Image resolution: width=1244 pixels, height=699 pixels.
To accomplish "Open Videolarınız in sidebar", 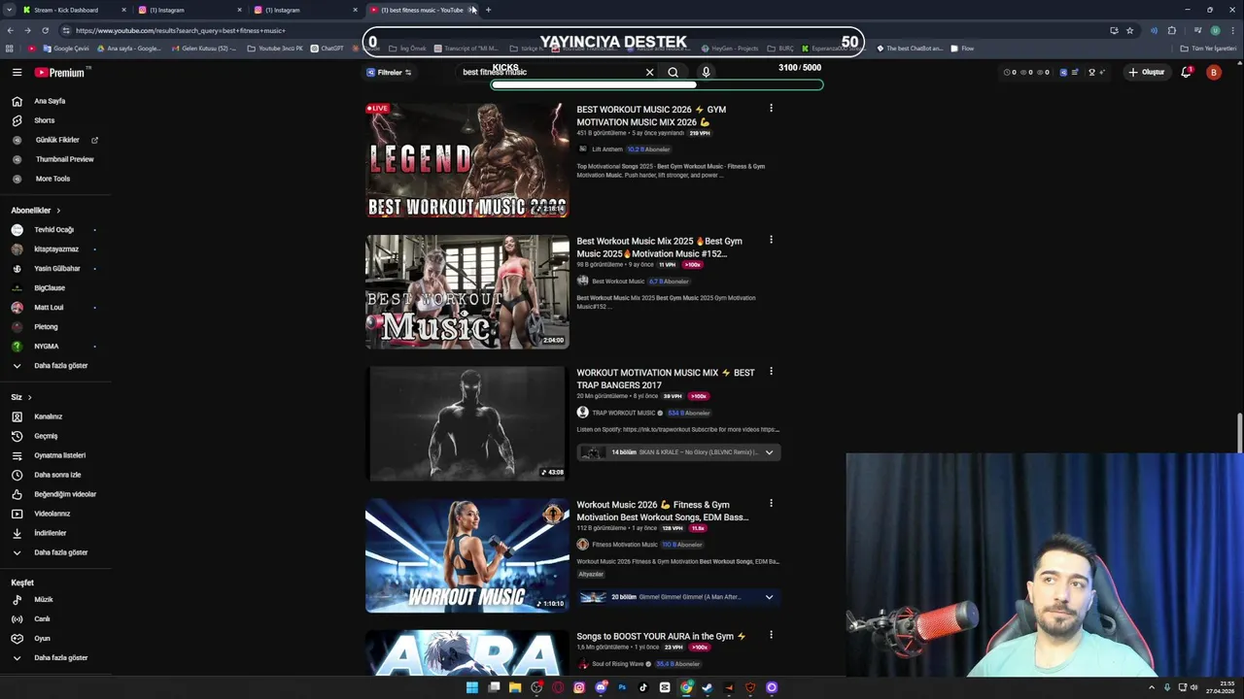I will click(x=52, y=514).
